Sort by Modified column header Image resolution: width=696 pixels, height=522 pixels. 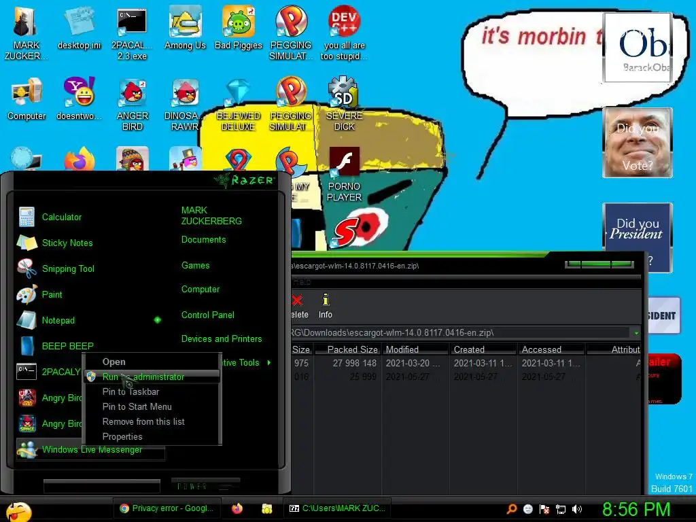click(x=415, y=350)
